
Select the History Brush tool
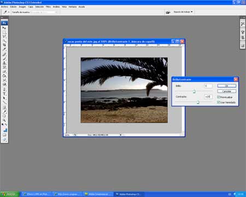[4, 67]
